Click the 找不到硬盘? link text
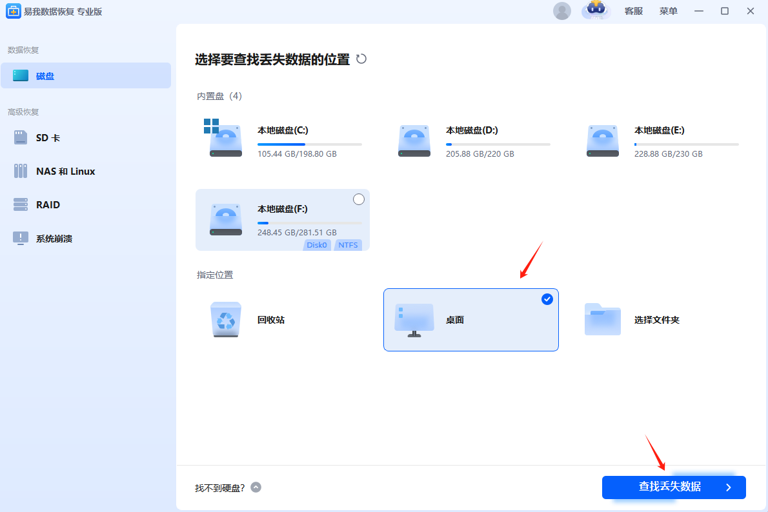The height and width of the screenshot is (512, 768). coord(219,488)
